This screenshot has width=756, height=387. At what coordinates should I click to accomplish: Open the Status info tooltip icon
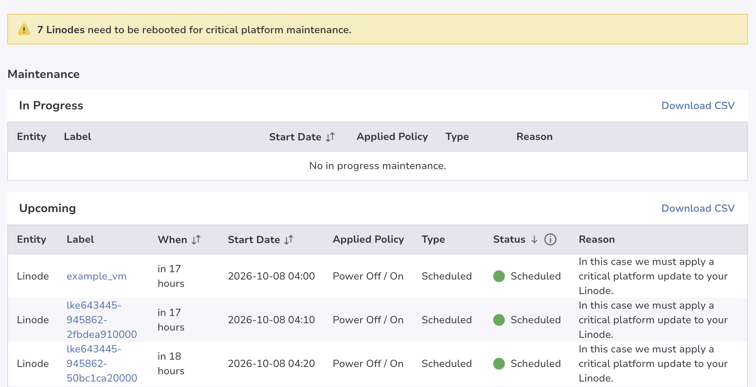pyautogui.click(x=550, y=239)
